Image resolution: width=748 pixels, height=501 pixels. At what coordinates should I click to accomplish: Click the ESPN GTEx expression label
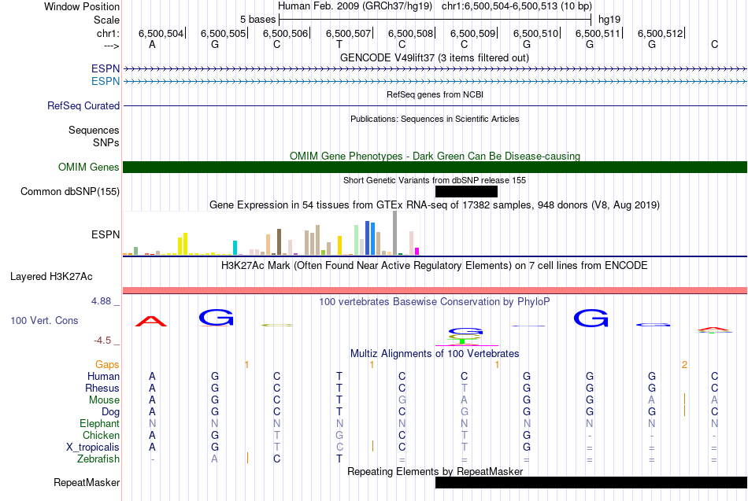click(106, 234)
